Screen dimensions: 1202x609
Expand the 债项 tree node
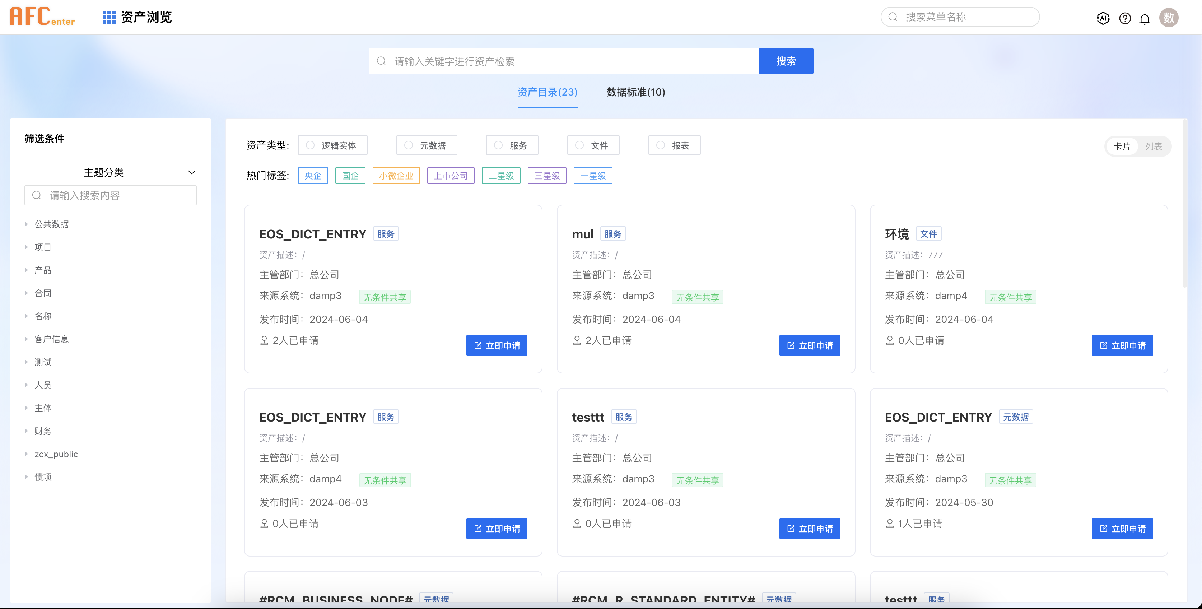coord(26,476)
